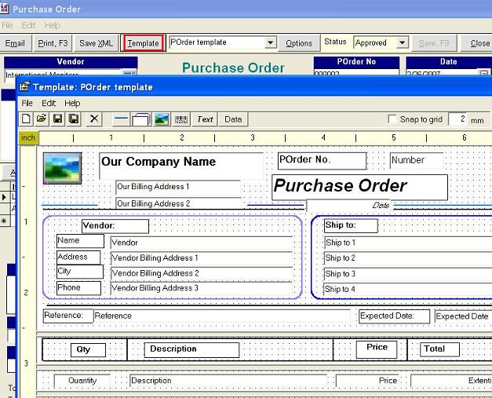Select the Line drawing tool
Image resolution: width=492 pixels, height=398 pixels.
(x=121, y=119)
